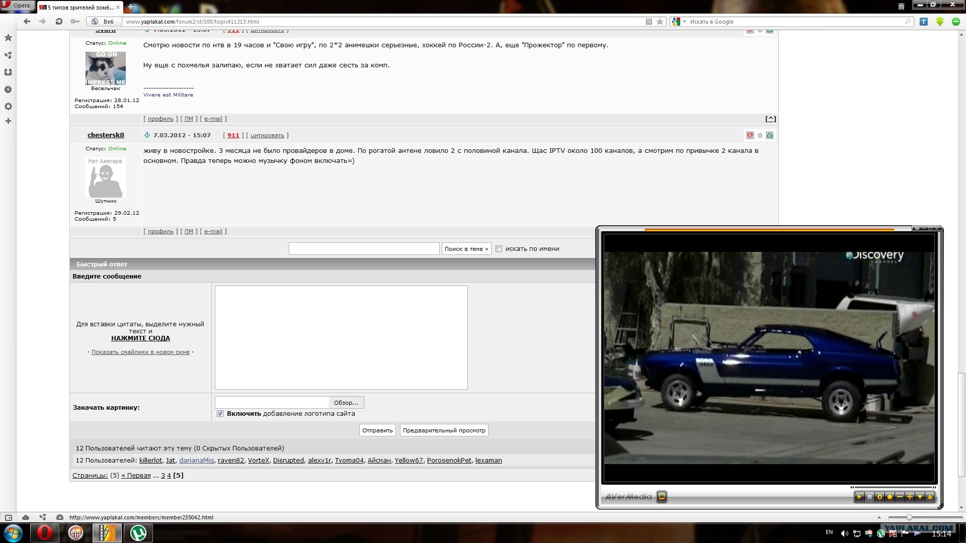Click the page vertical scrollbar thumb
This screenshot has width=966, height=543.
click(x=961, y=424)
